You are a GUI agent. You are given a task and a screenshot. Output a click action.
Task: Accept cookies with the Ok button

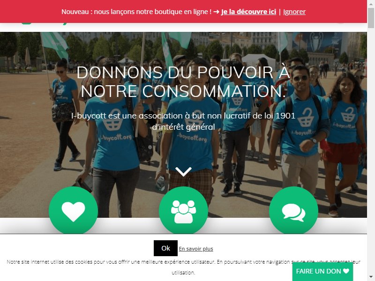tap(165, 248)
